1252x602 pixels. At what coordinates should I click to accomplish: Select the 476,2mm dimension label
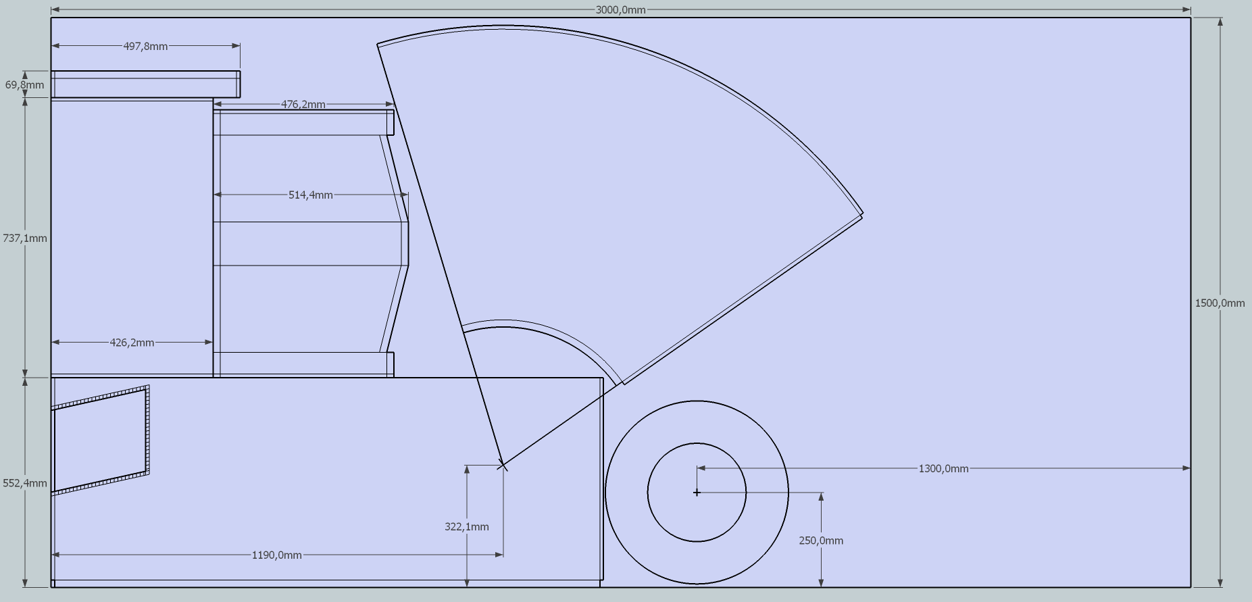point(303,104)
